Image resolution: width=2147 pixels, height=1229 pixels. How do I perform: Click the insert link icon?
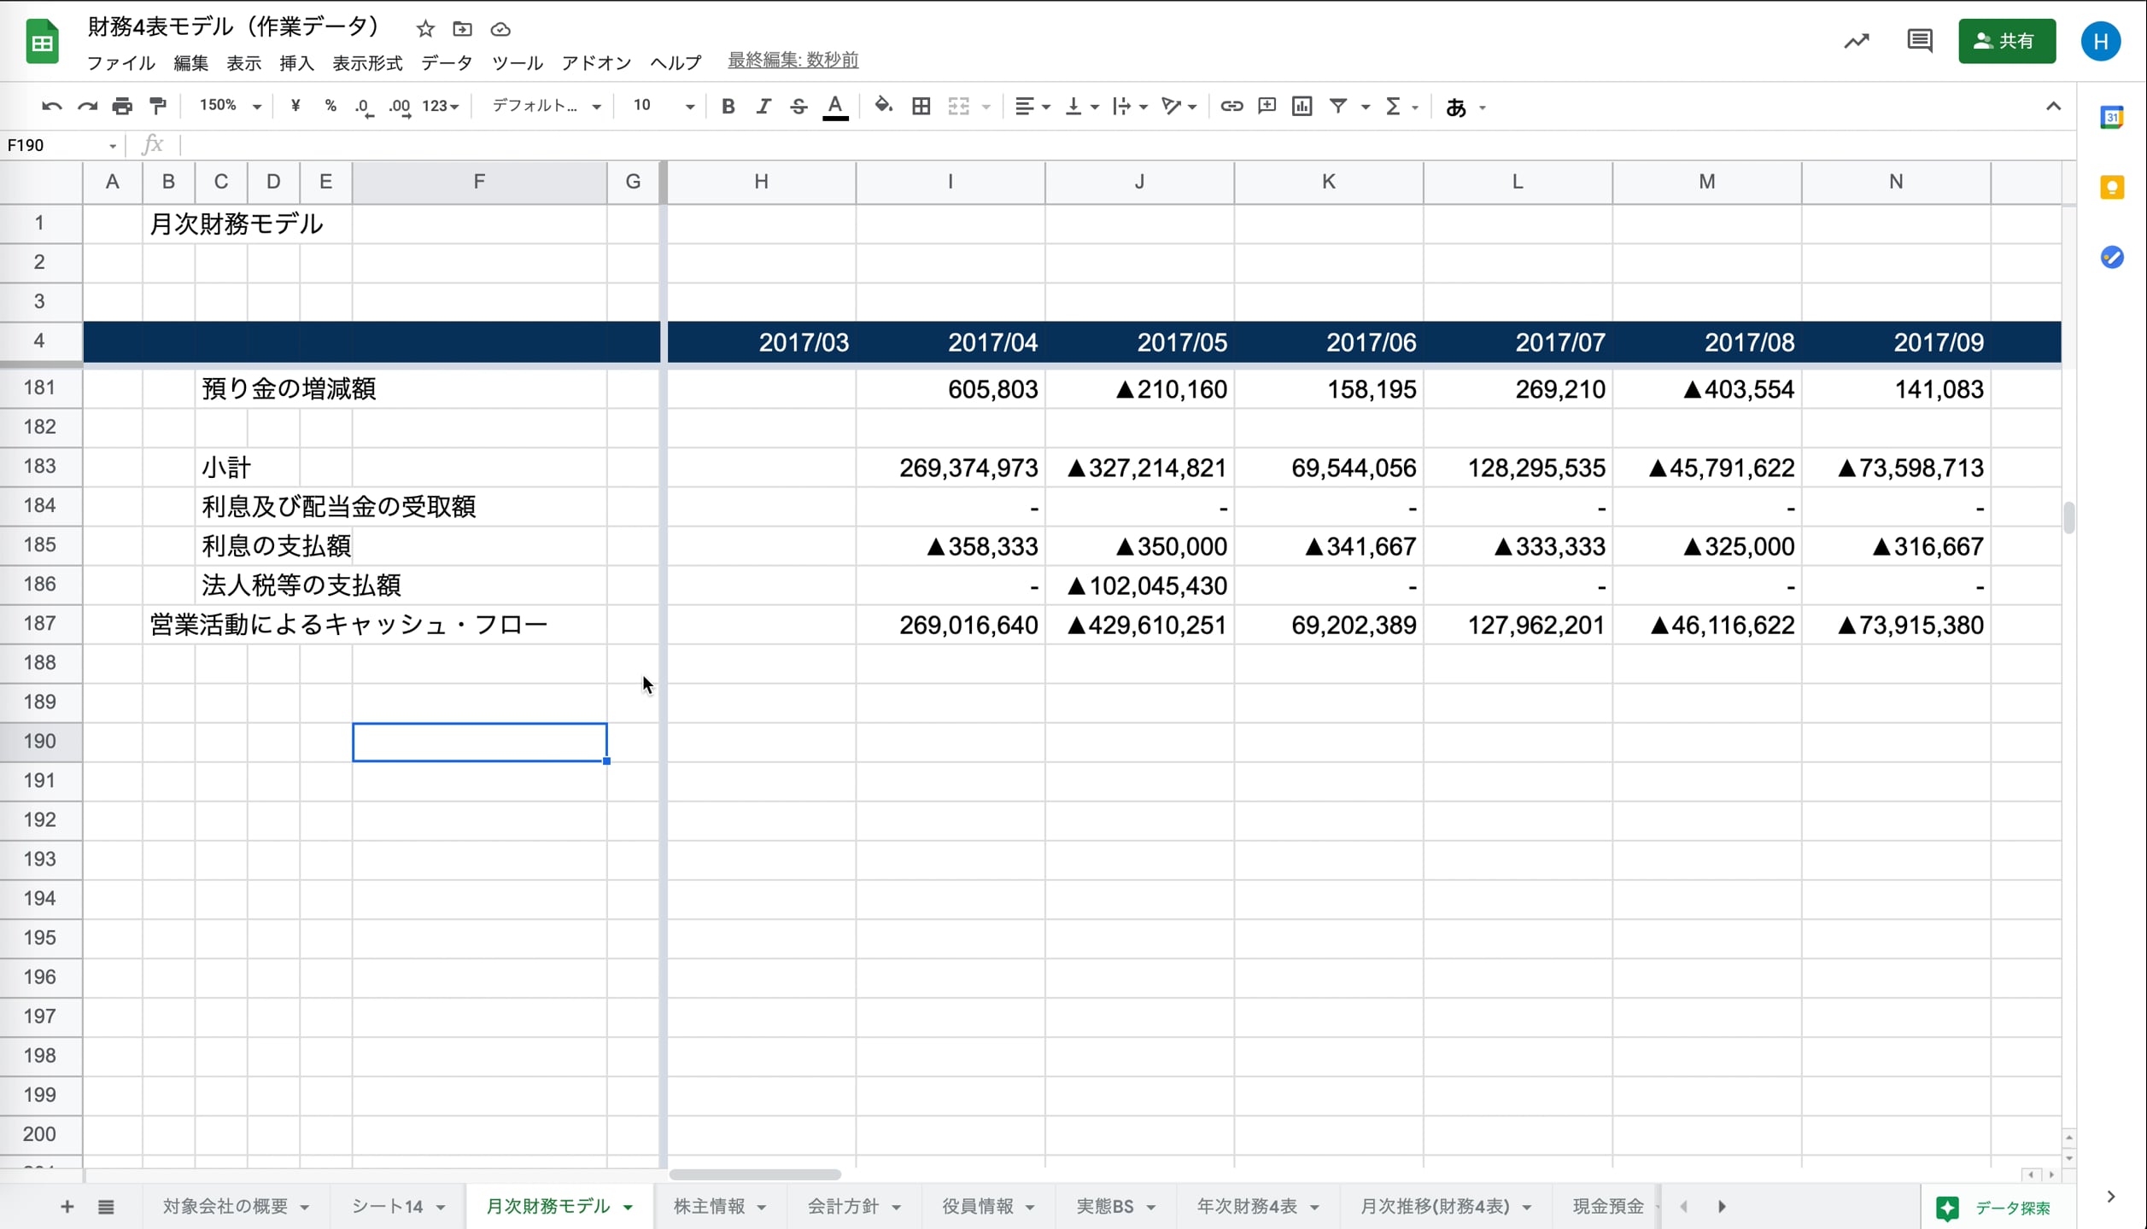point(1231,106)
